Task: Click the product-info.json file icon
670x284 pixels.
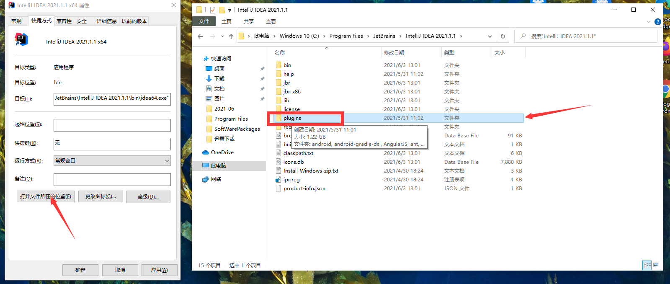Action: click(278, 188)
